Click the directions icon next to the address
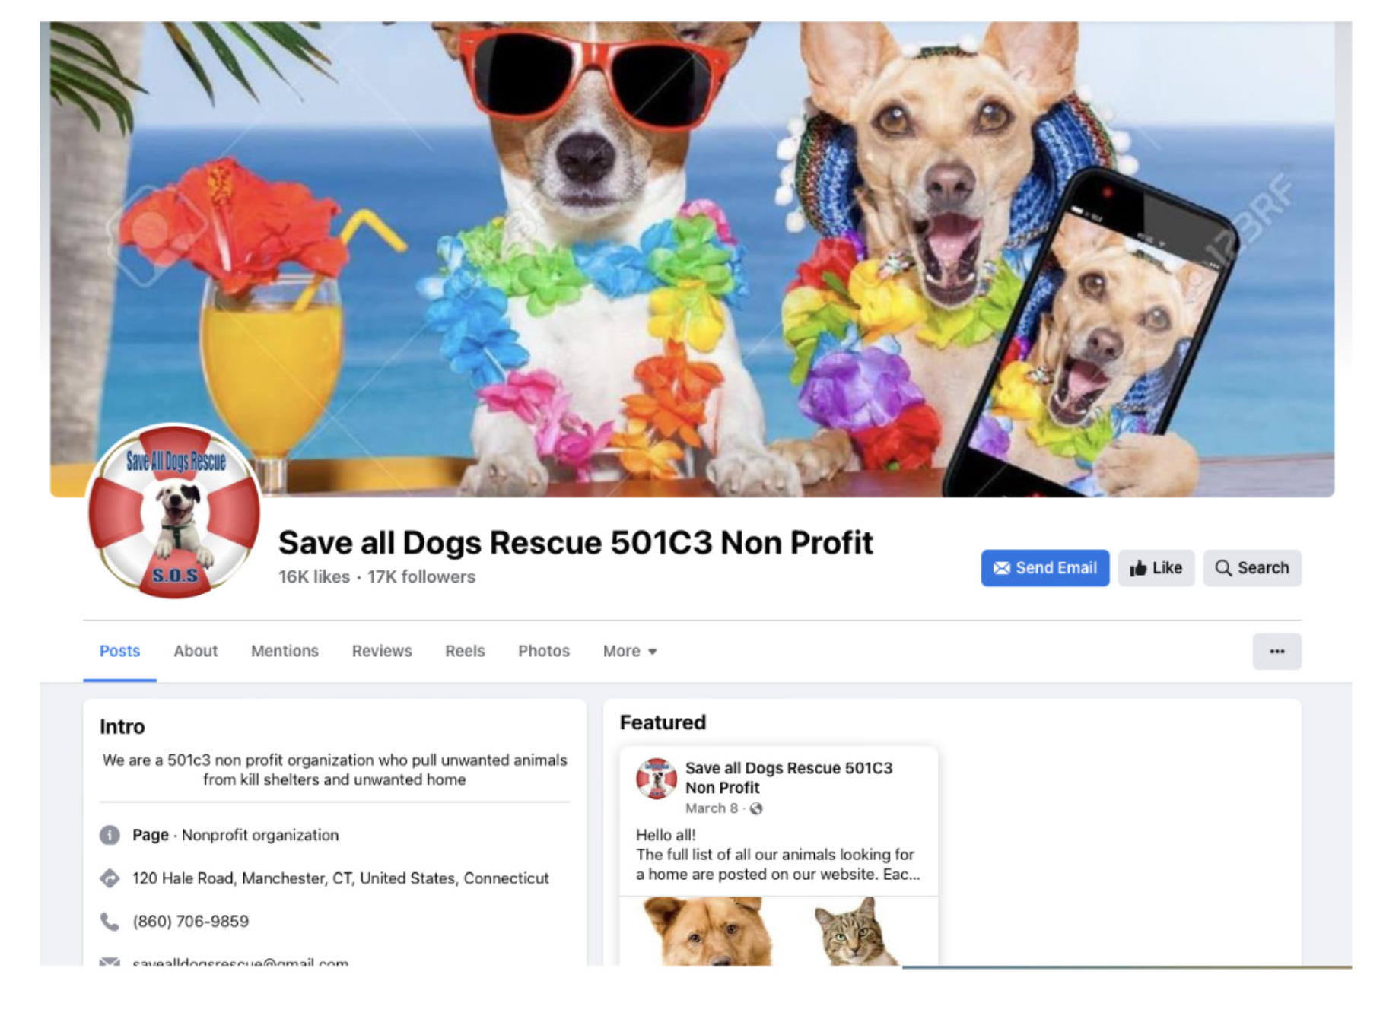This screenshot has height=1019, width=1383. pyautogui.click(x=110, y=878)
